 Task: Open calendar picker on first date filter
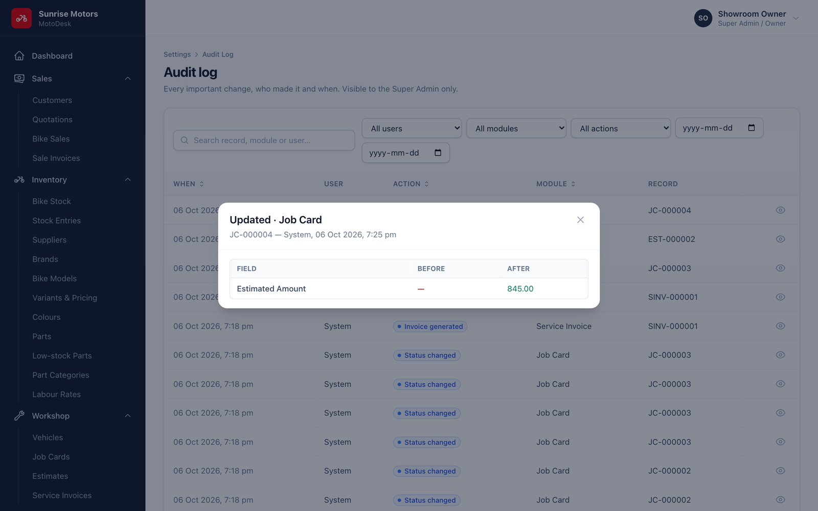751,128
